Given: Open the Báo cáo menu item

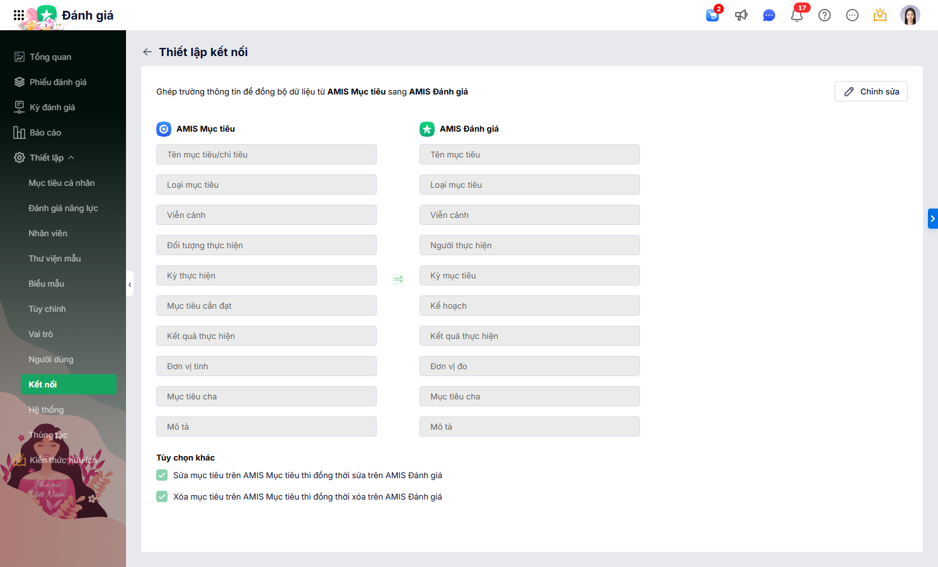Looking at the screenshot, I should [45, 132].
